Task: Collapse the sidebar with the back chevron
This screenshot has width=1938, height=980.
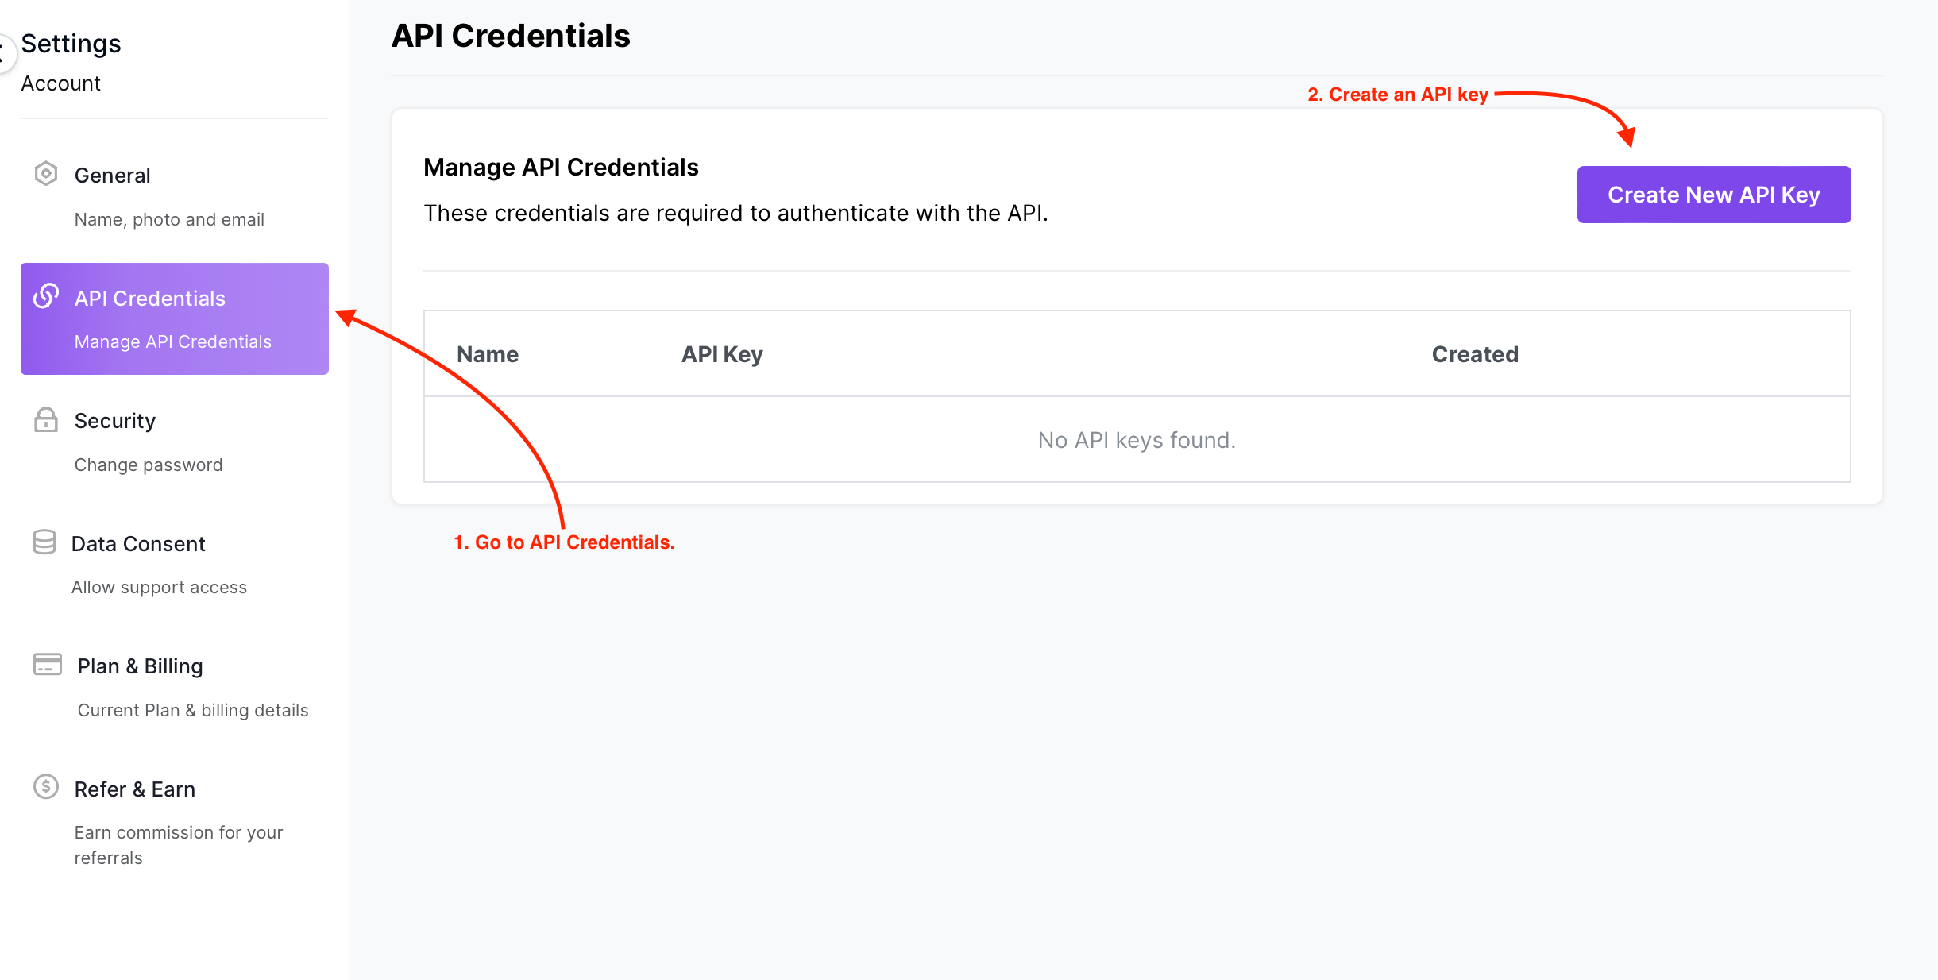Action: (x=3, y=54)
